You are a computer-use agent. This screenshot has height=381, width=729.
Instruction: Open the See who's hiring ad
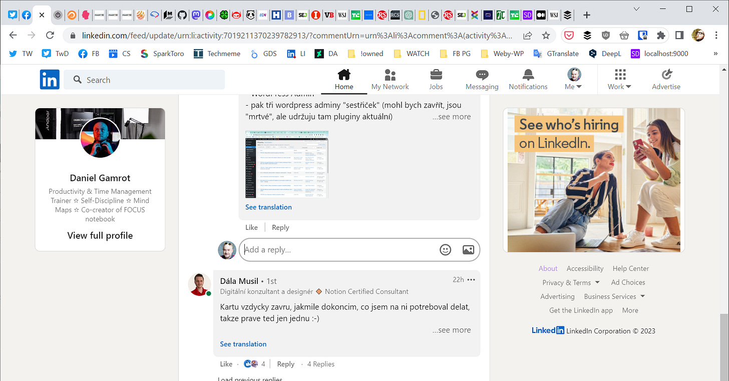(594, 180)
